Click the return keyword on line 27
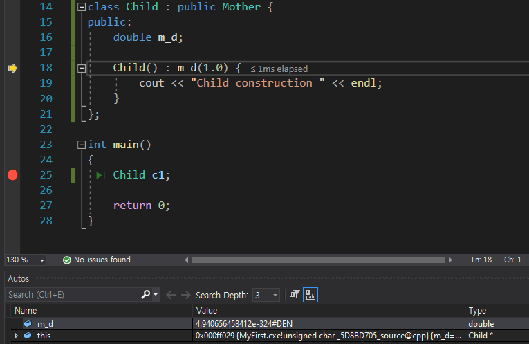The image size is (529, 344). [132, 206]
